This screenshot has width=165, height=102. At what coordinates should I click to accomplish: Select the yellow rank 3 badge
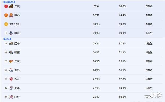[x=6, y=24]
